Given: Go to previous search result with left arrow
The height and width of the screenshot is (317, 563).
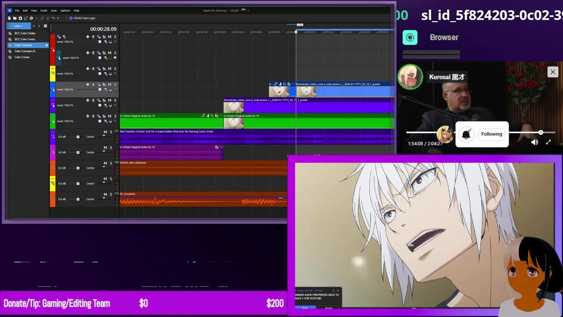Looking at the screenshot, I should 34,26.
